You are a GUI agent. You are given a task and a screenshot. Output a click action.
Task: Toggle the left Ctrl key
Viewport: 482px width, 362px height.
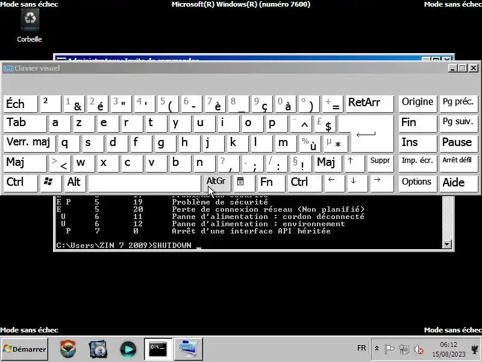(x=20, y=183)
